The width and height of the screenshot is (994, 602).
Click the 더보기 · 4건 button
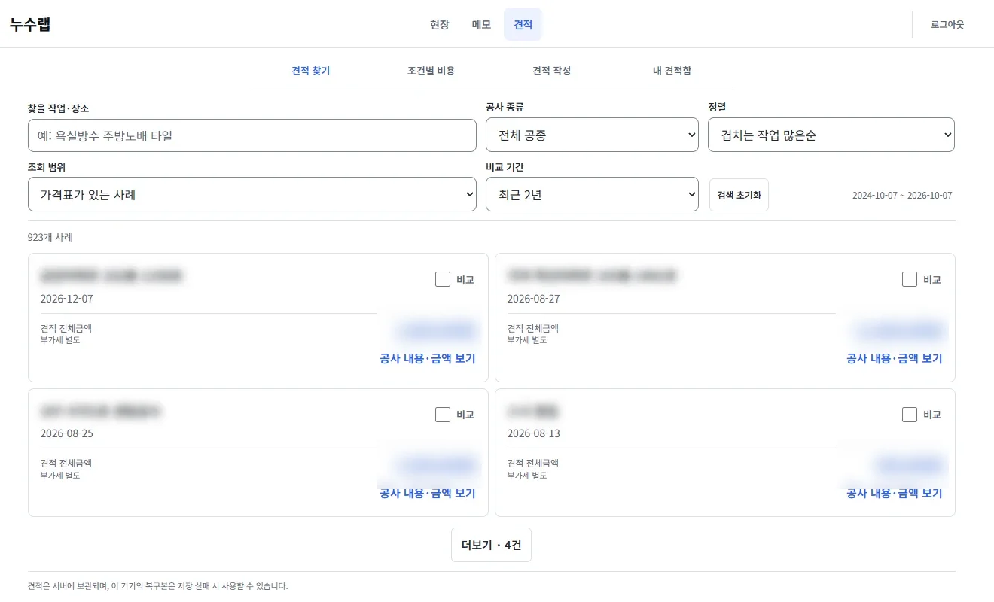pyautogui.click(x=491, y=545)
